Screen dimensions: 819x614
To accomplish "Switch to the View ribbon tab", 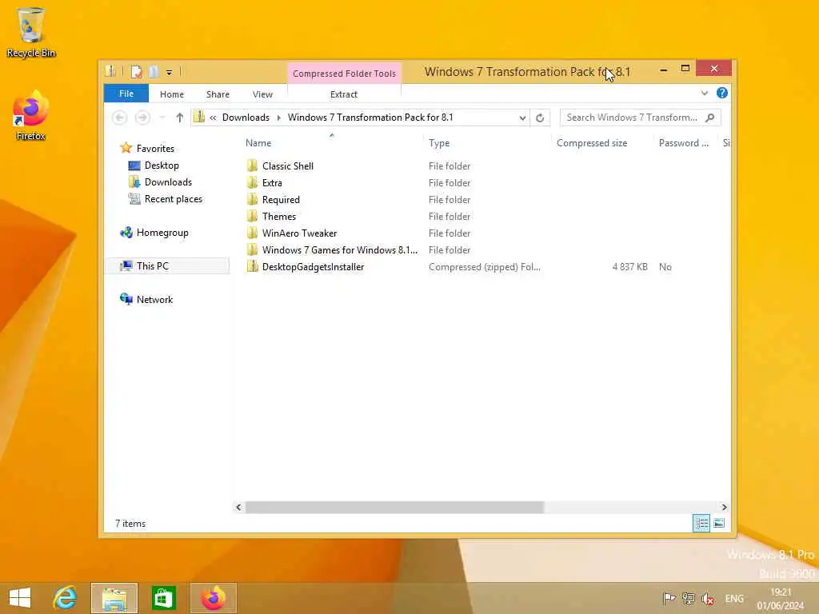I will point(262,94).
